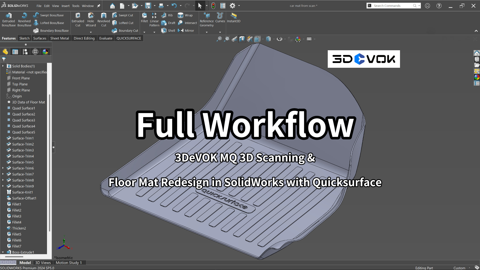Collapse the CommandManager with the chevron
This screenshot has width=480, height=270.
[x=476, y=31]
